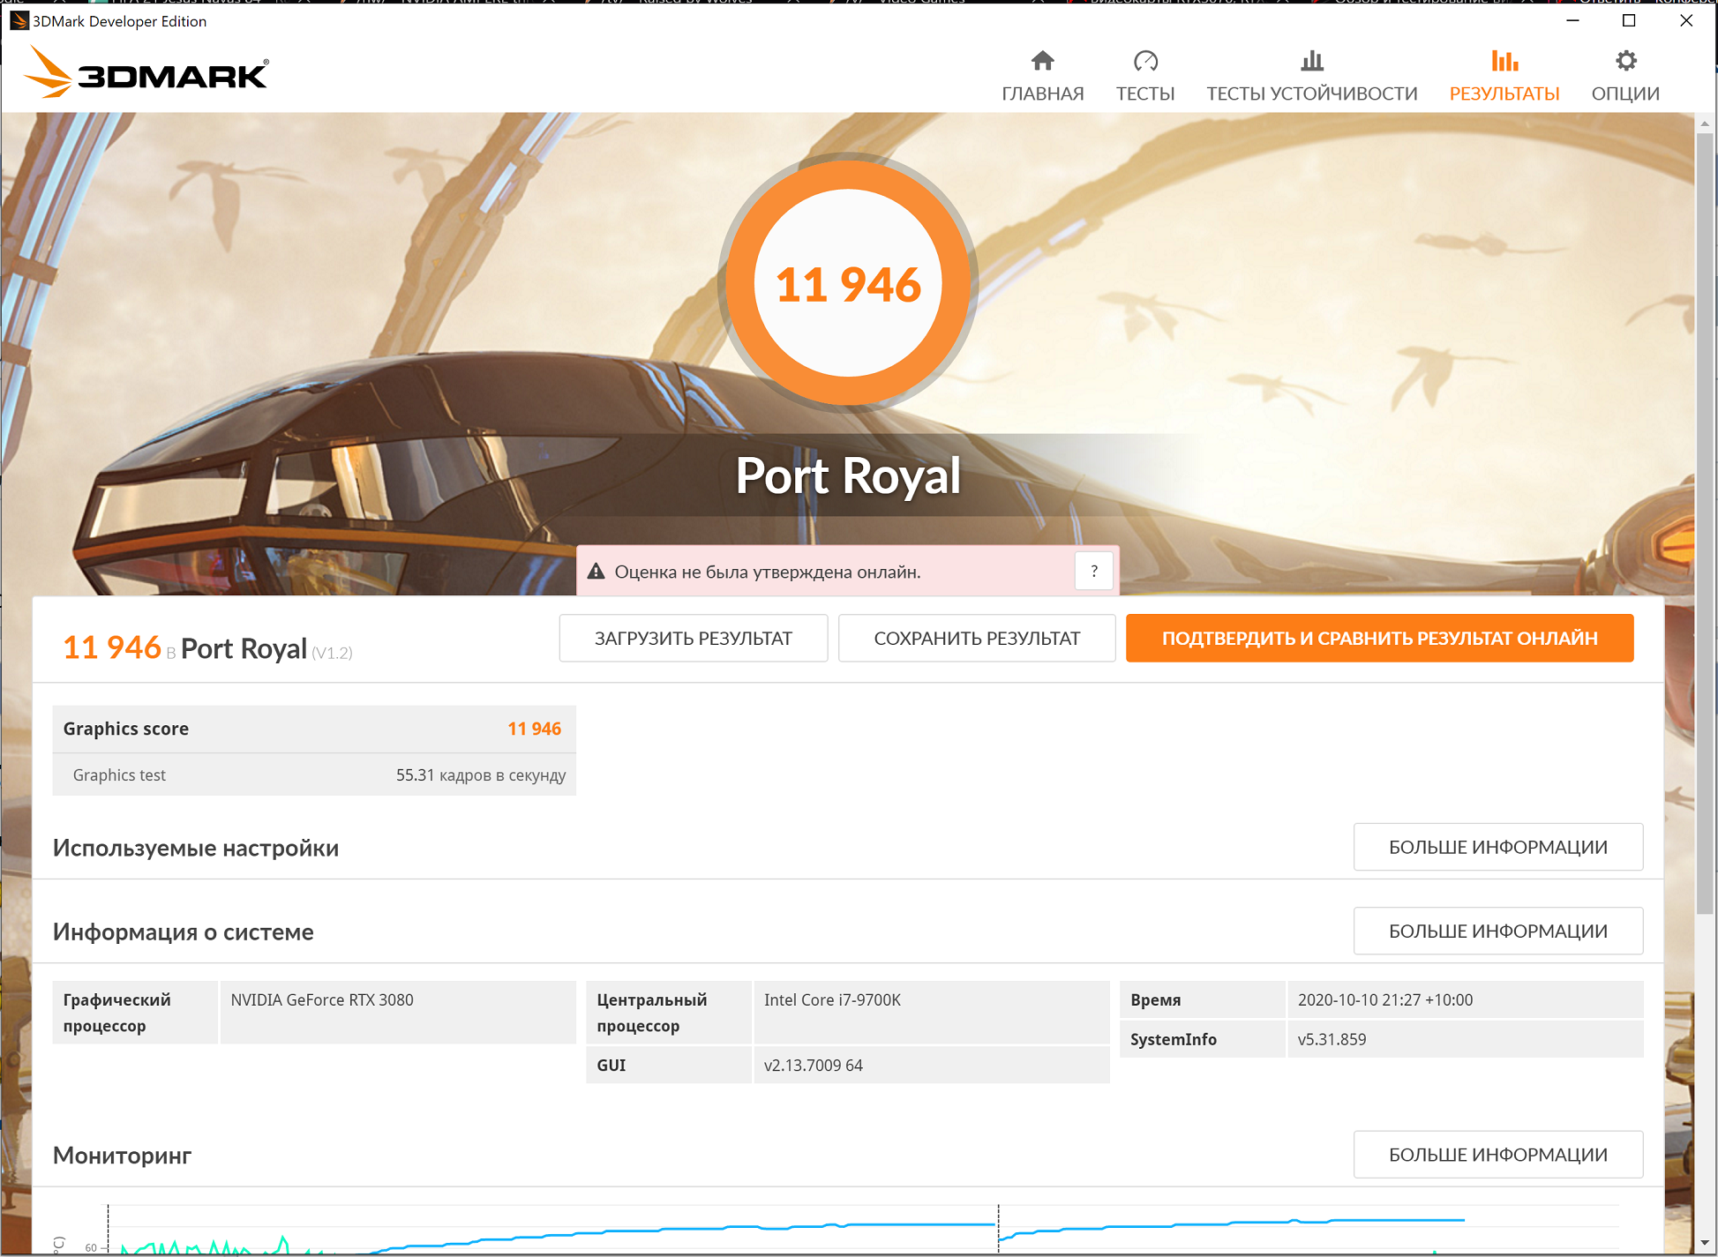Switch to the ГЛАВНАЯ tab
Viewport: 1718px width, 1257px height.
1042,94
